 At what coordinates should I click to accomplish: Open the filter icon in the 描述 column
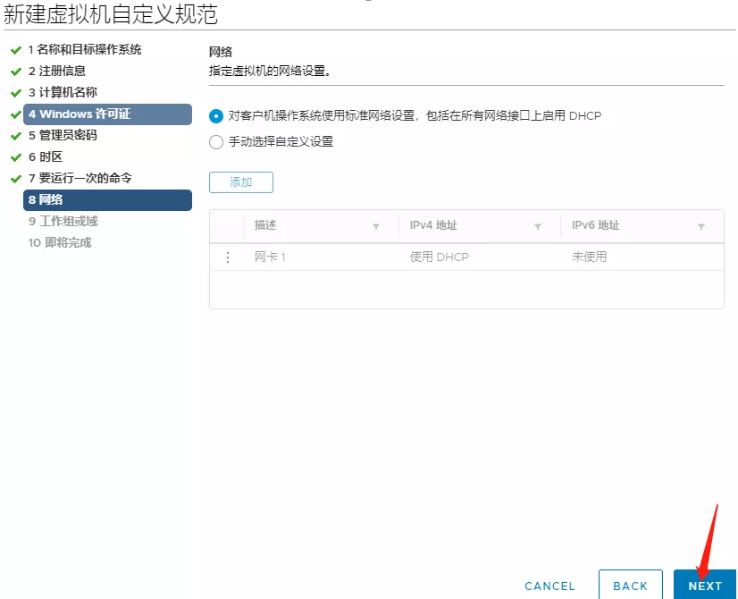[375, 227]
